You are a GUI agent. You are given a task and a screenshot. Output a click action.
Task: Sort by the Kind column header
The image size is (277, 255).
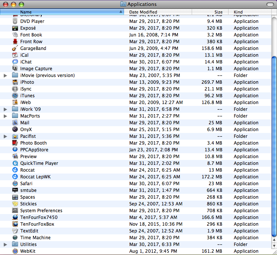coord(250,12)
